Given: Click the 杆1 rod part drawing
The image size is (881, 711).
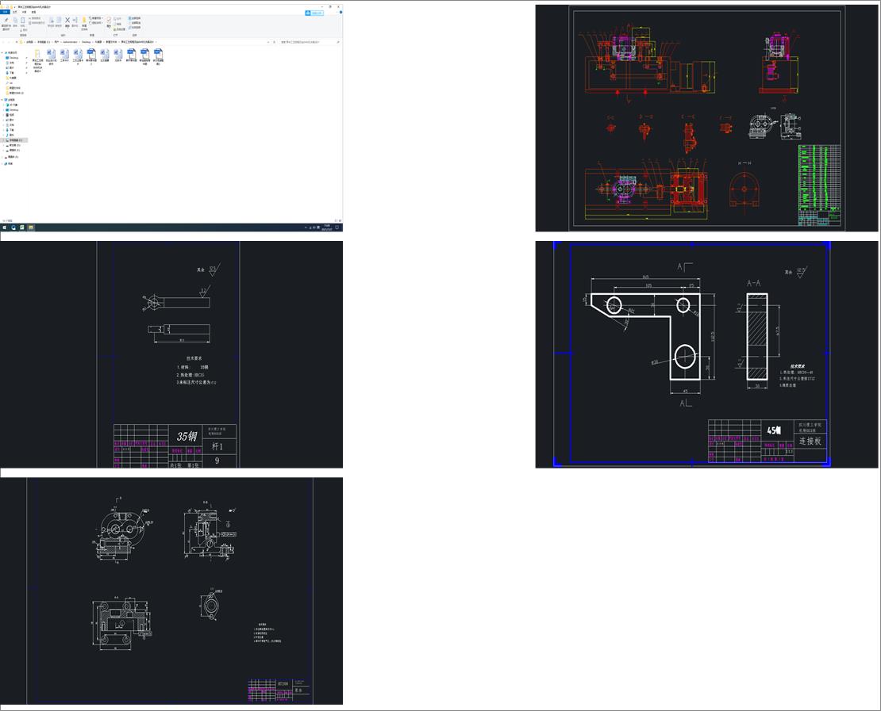Looking at the screenshot, I should tap(171, 354).
